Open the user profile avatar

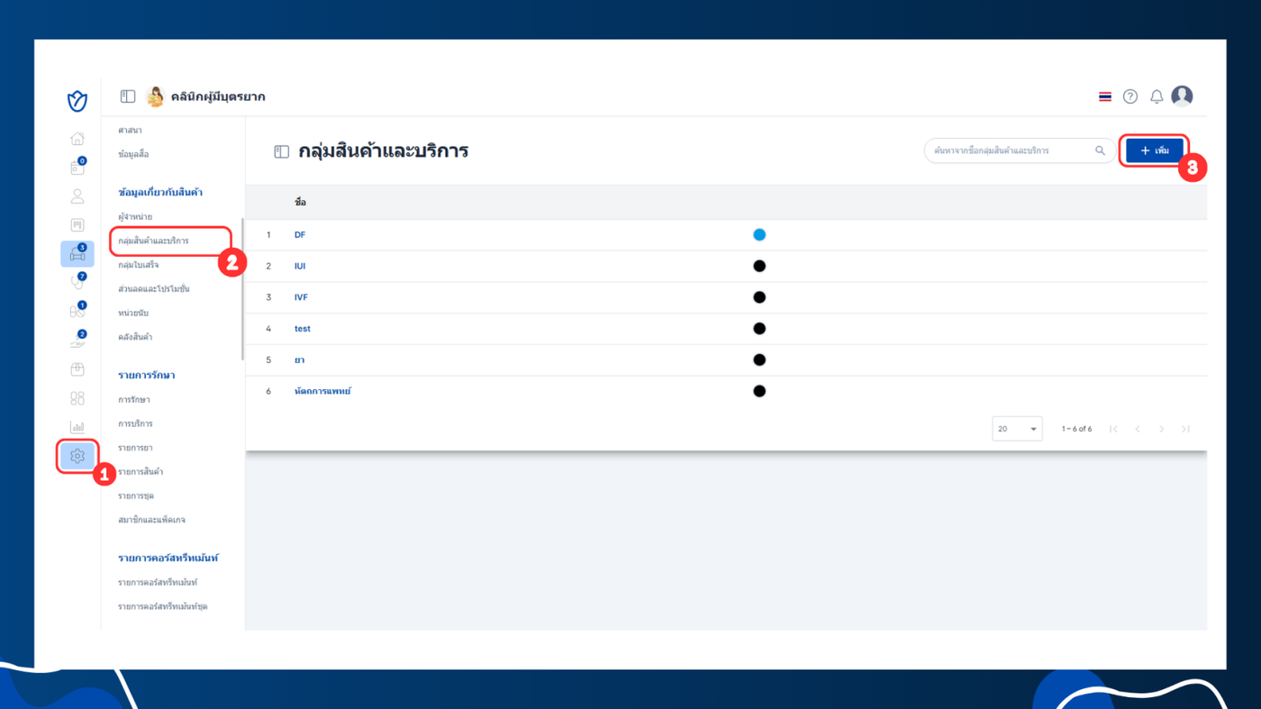[1182, 95]
